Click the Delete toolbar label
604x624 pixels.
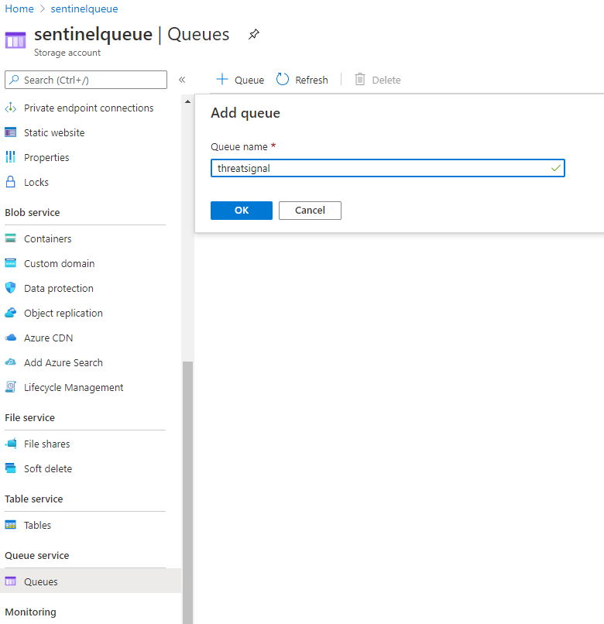coord(386,80)
